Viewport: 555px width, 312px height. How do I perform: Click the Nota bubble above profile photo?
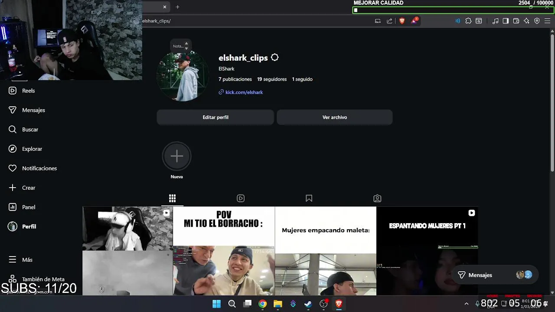click(180, 46)
